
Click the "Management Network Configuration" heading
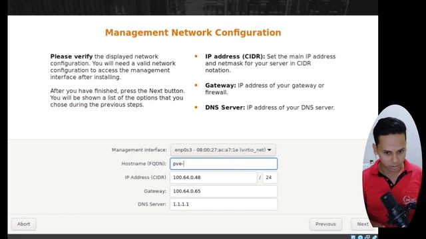click(193, 33)
